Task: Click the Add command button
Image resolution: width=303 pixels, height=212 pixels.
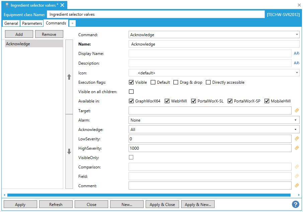Action: (19, 34)
